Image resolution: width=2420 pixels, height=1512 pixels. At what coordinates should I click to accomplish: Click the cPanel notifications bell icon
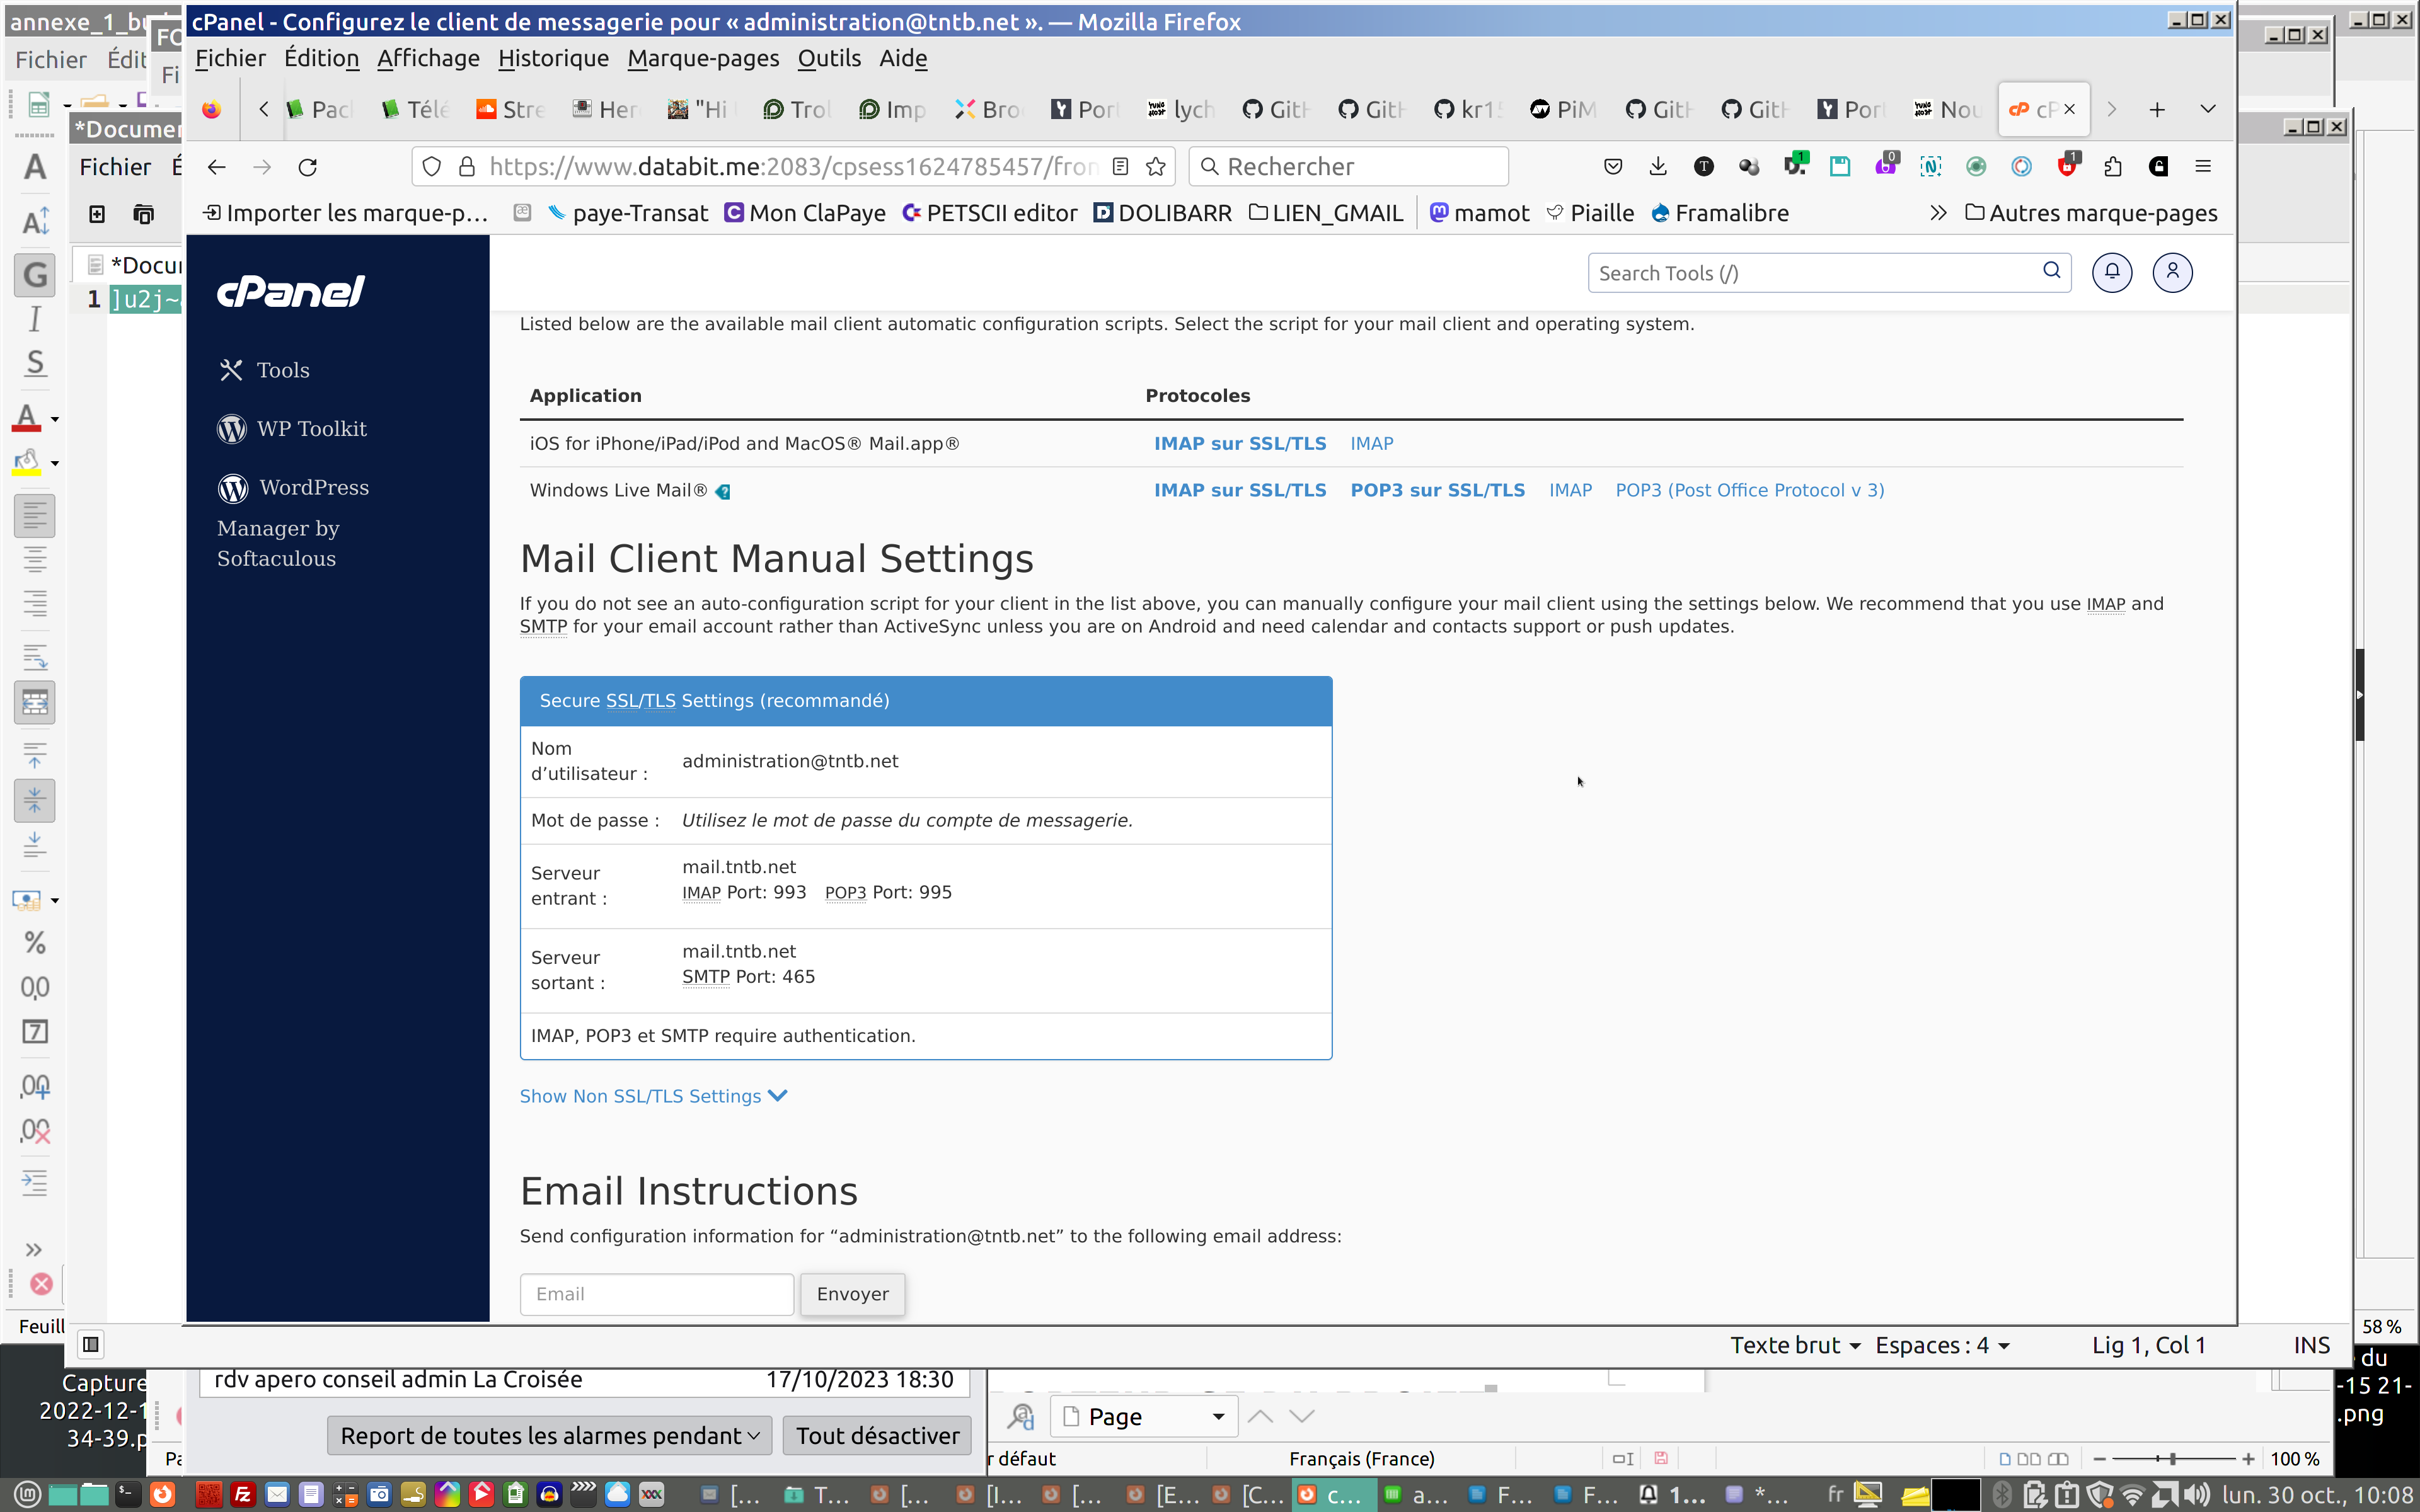2111,272
